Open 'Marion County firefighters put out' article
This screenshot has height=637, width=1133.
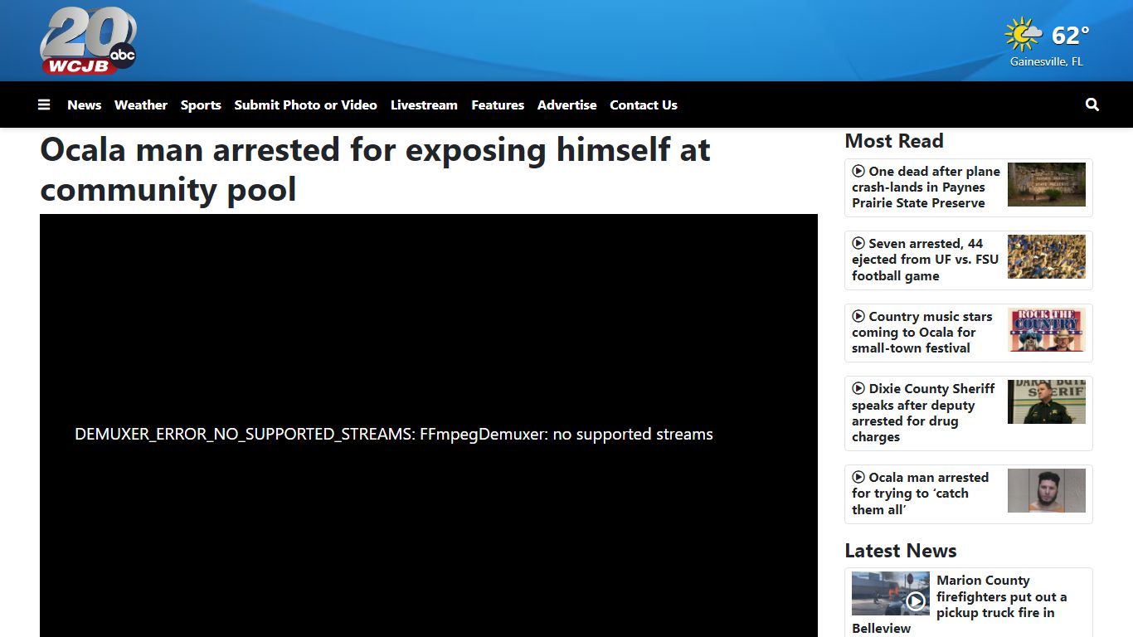[960, 605]
